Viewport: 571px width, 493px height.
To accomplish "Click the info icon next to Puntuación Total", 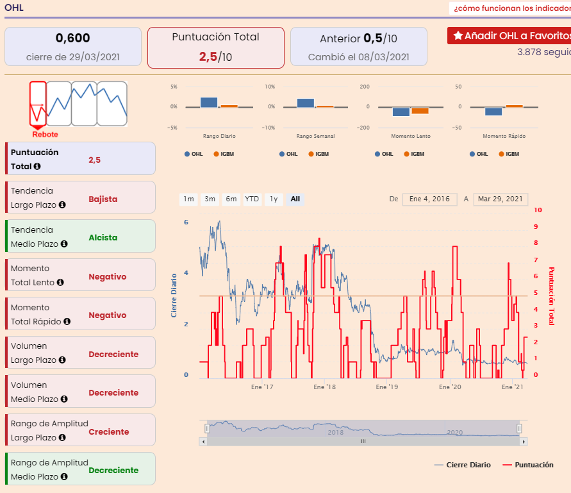I will (37, 166).
